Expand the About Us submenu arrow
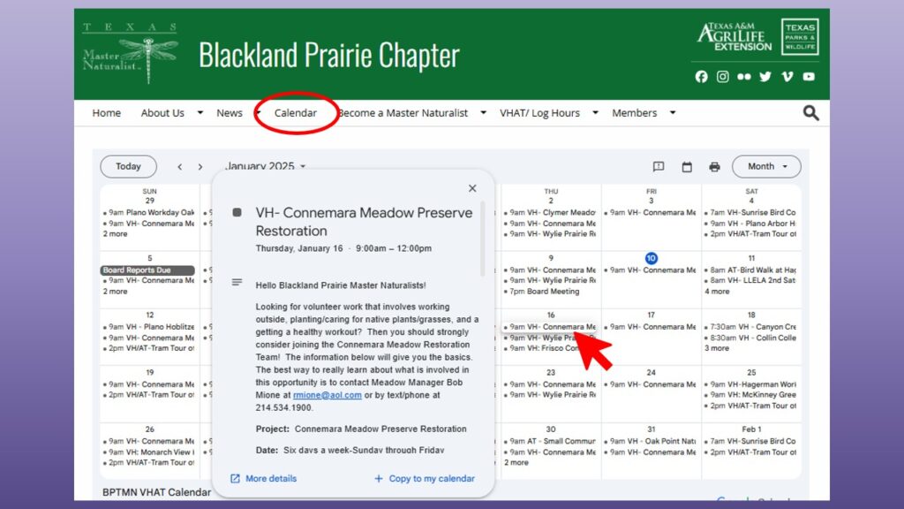This screenshot has width=904, height=509. click(x=200, y=113)
